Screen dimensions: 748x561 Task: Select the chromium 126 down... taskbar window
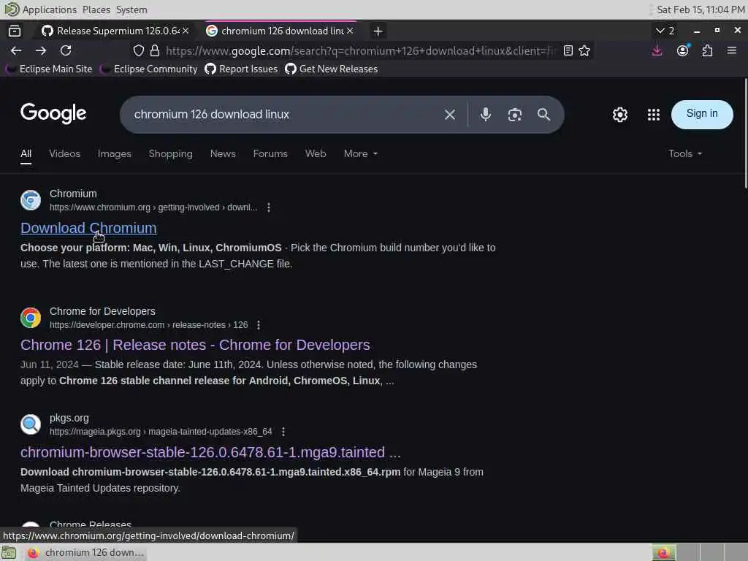(x=86, y=552)
